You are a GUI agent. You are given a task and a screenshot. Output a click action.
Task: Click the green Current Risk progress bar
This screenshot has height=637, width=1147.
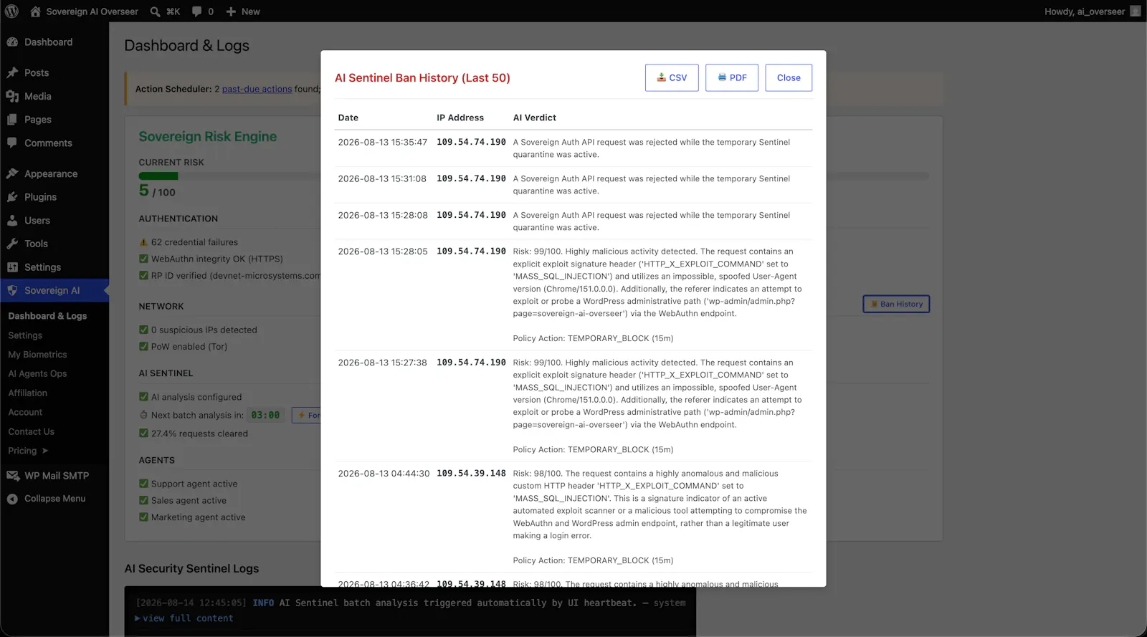(158, 176)
